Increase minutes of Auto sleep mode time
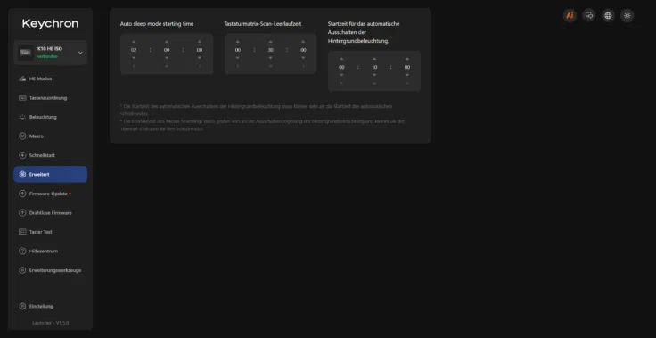This screenshot has height=338, width=656. (167, 42)
